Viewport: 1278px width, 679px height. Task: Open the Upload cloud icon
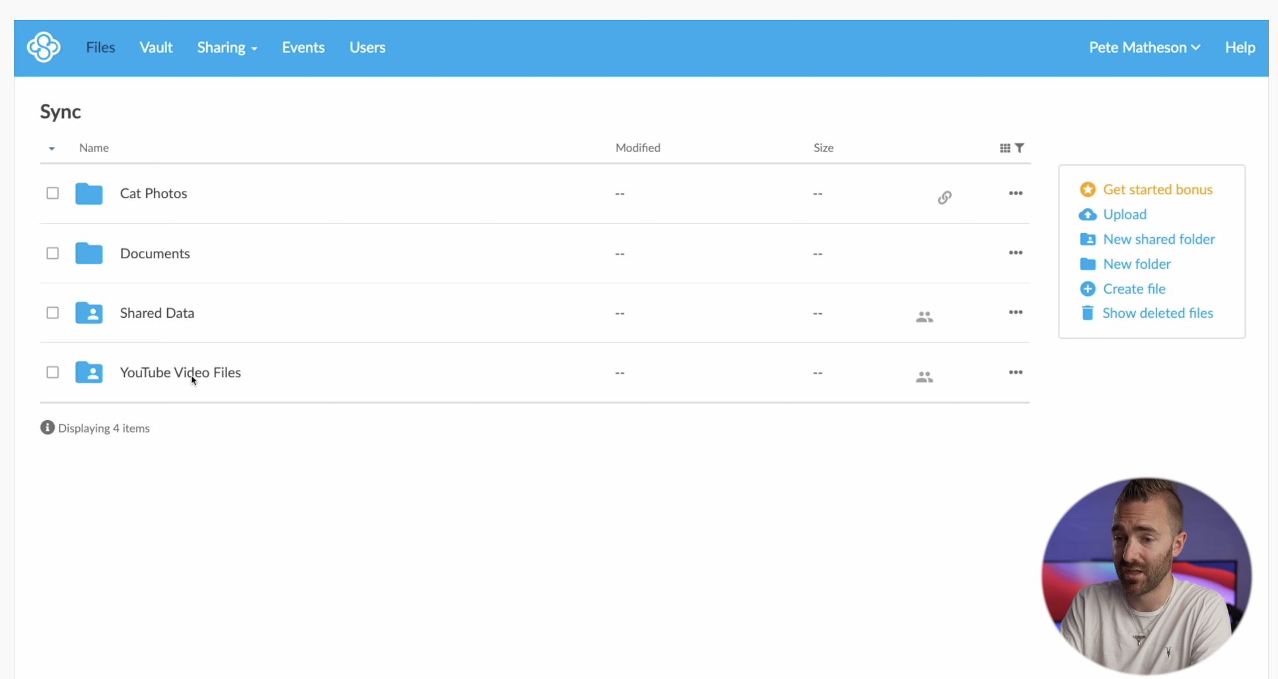click(1088, 214)
